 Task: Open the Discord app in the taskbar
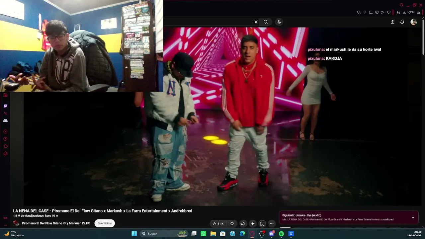pyautogui.click(x=272, y=234)
